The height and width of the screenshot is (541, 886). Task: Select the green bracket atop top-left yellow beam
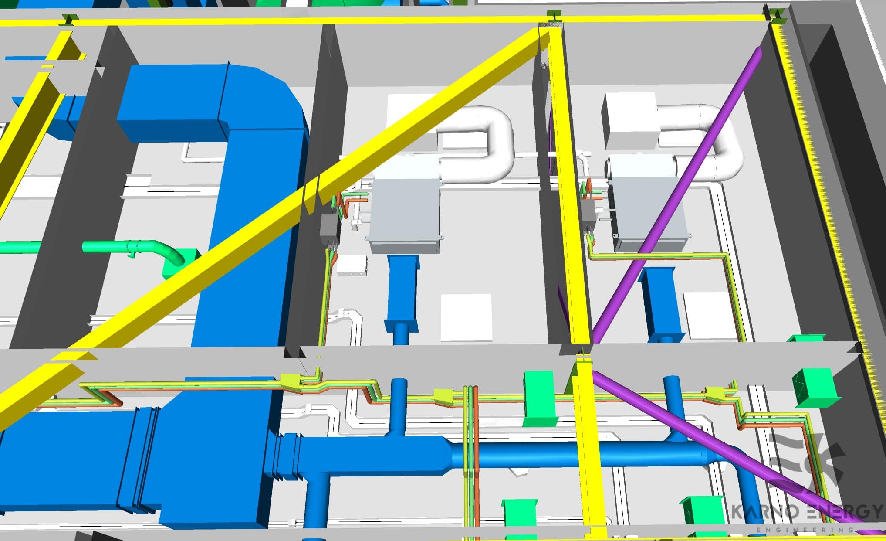coord(70,19)
